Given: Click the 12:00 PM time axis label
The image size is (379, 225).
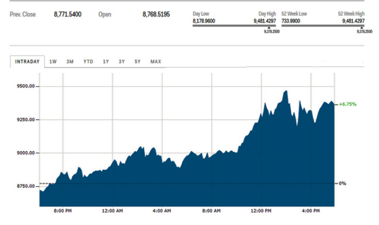Looking at the screenshot, I should pos(262,211).
